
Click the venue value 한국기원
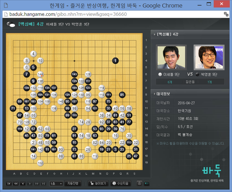click(185, 111)
